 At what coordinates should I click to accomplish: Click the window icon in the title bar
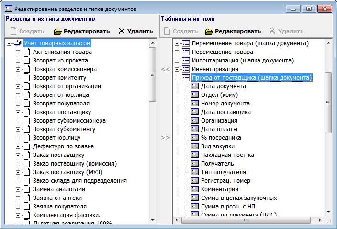point(9,9)
